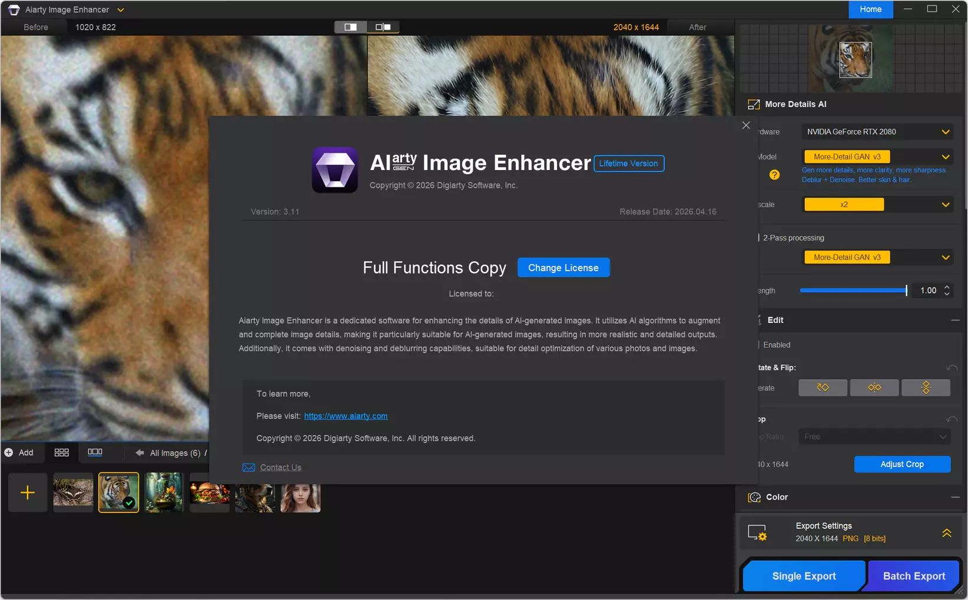
Task: Click the Adjust Crop button
Action: (x=902, y=464)
